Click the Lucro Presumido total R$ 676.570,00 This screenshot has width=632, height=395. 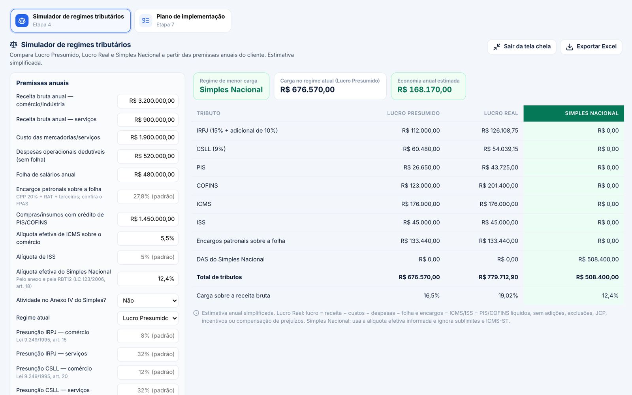click(419, 277)
